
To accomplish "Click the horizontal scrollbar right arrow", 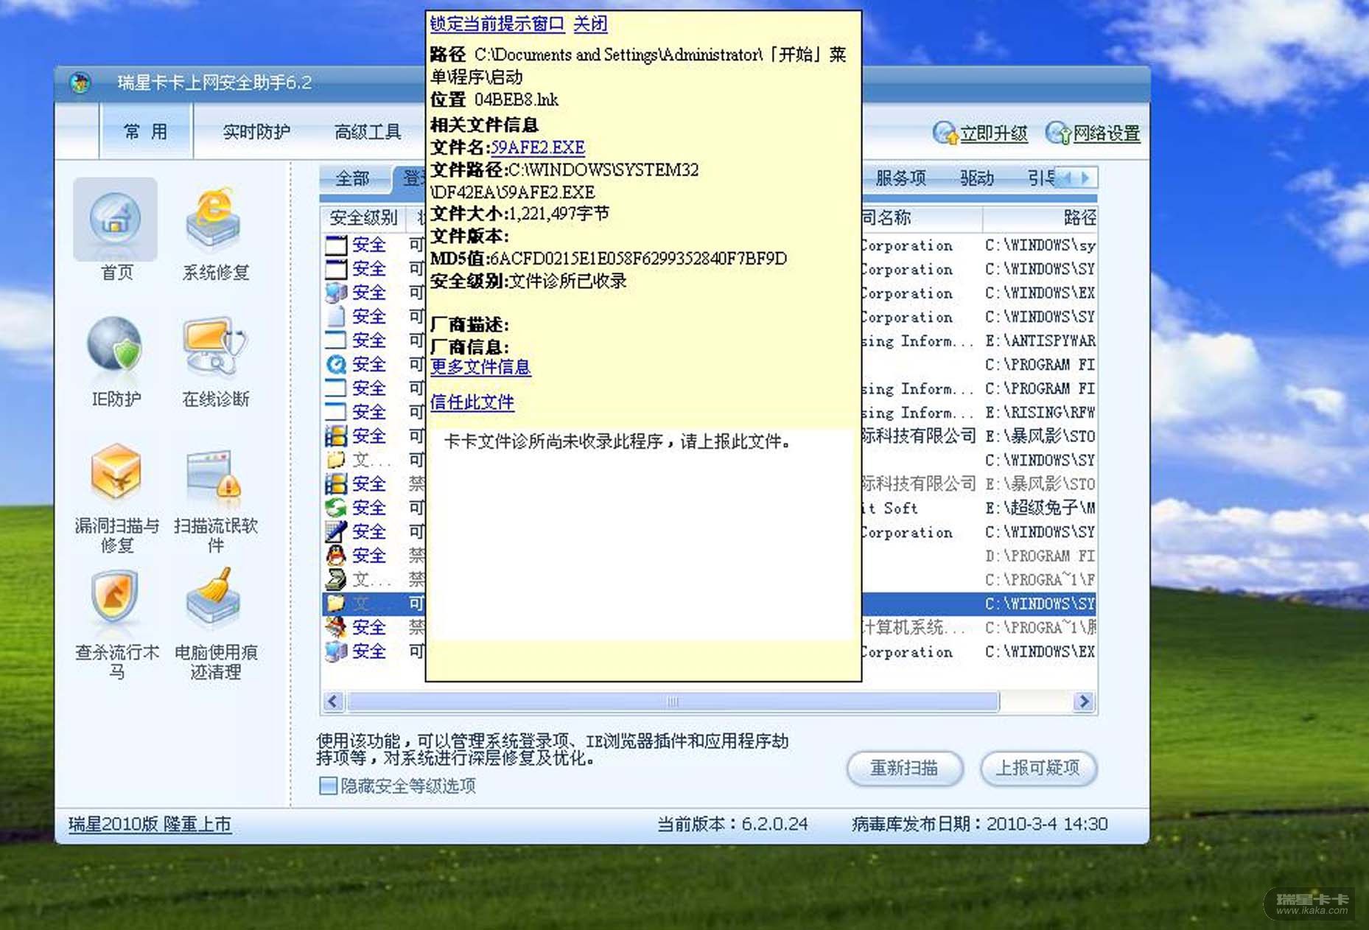I will 1084,702.
